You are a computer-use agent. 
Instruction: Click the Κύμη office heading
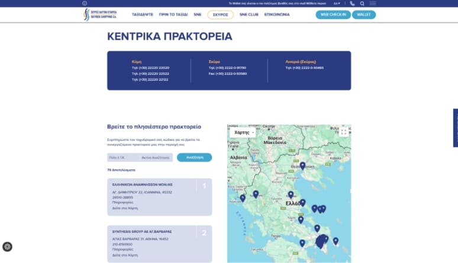tap(137, 62)
